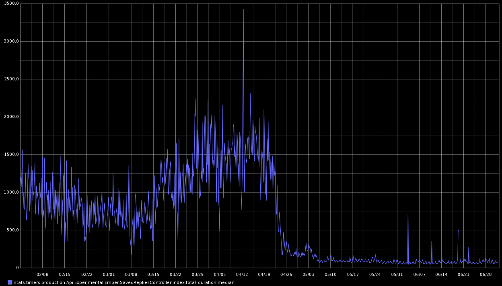The image size is (502, 286).
Task: Click the 2500.0 y-axis label
Action: pyautogui.click(x=11, y=79)
